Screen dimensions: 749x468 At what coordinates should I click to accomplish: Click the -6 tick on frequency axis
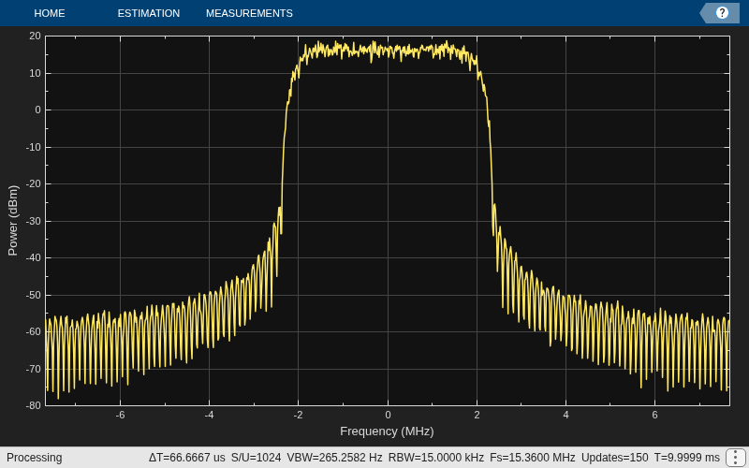120,415
